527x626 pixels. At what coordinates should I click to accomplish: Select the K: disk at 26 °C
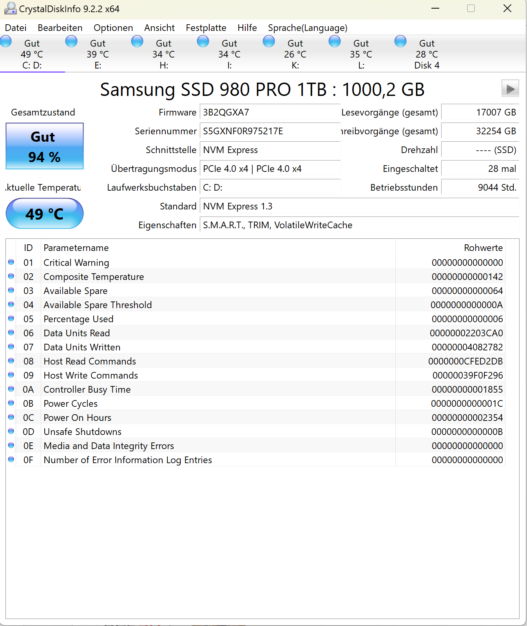pyautogui.click(x=295, y=54)
